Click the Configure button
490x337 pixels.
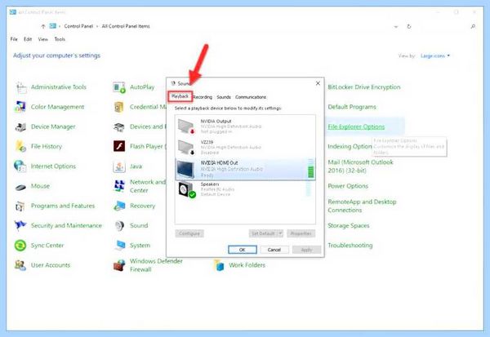click(x=189, y=233)
